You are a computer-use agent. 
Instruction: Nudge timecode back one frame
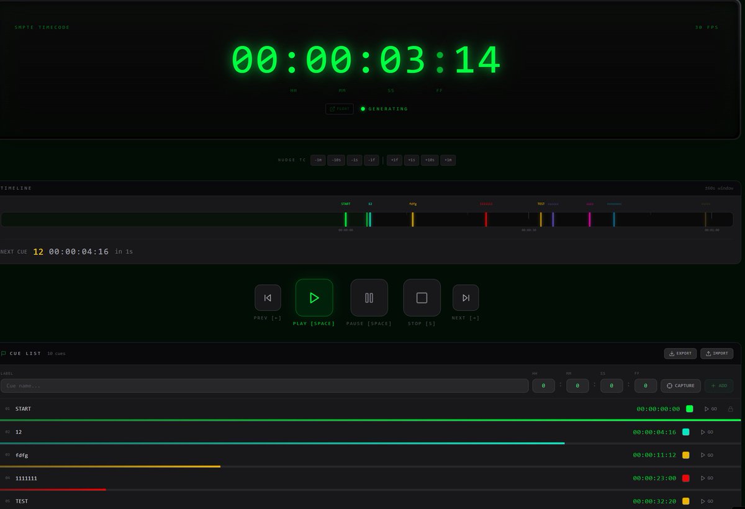[371, 160]
